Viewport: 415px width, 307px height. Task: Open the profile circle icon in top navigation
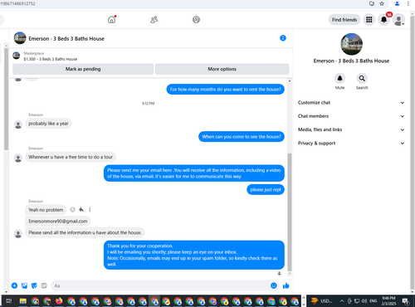coord(196,20)
